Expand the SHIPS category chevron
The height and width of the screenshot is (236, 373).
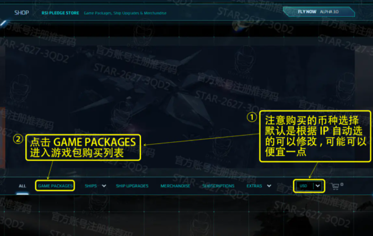click(x=104, y=186)
